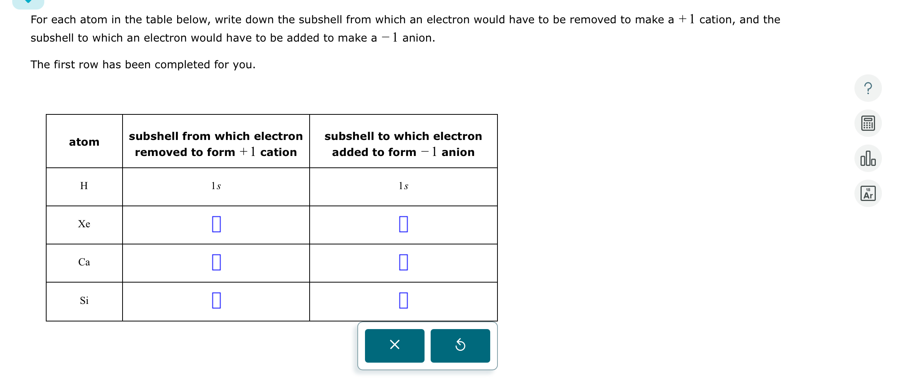Click the X button in the answer toolbar
Viewport: 901px width, 392px height.
(x=394, y=345)
